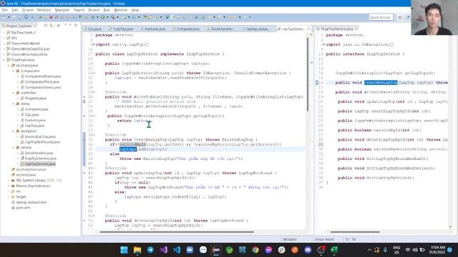Click Collapse All in Project Explorer
The image size is (458, 257).
point(46,26)
